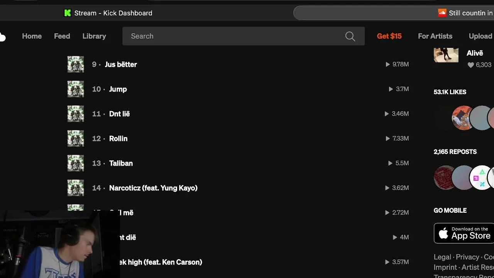This screenshot has height=278, width=494.
Task: Open the Feed page
Action: tap(62, 36)
